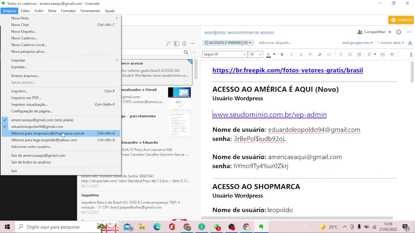Apply strikethrough formatting
Viewport: 415px width, 233px height.
(x=310, y=54)
